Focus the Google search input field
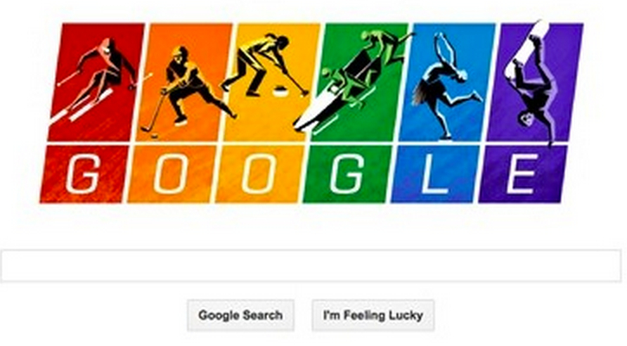 click(311, 266)
